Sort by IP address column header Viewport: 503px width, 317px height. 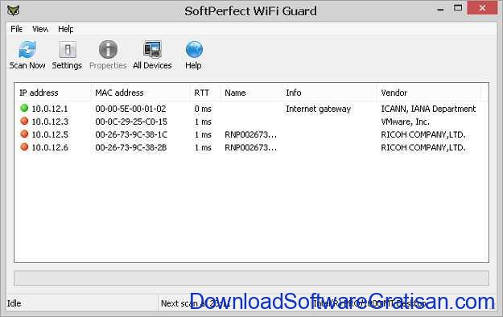pyautogui.click(x=39, y=93)
